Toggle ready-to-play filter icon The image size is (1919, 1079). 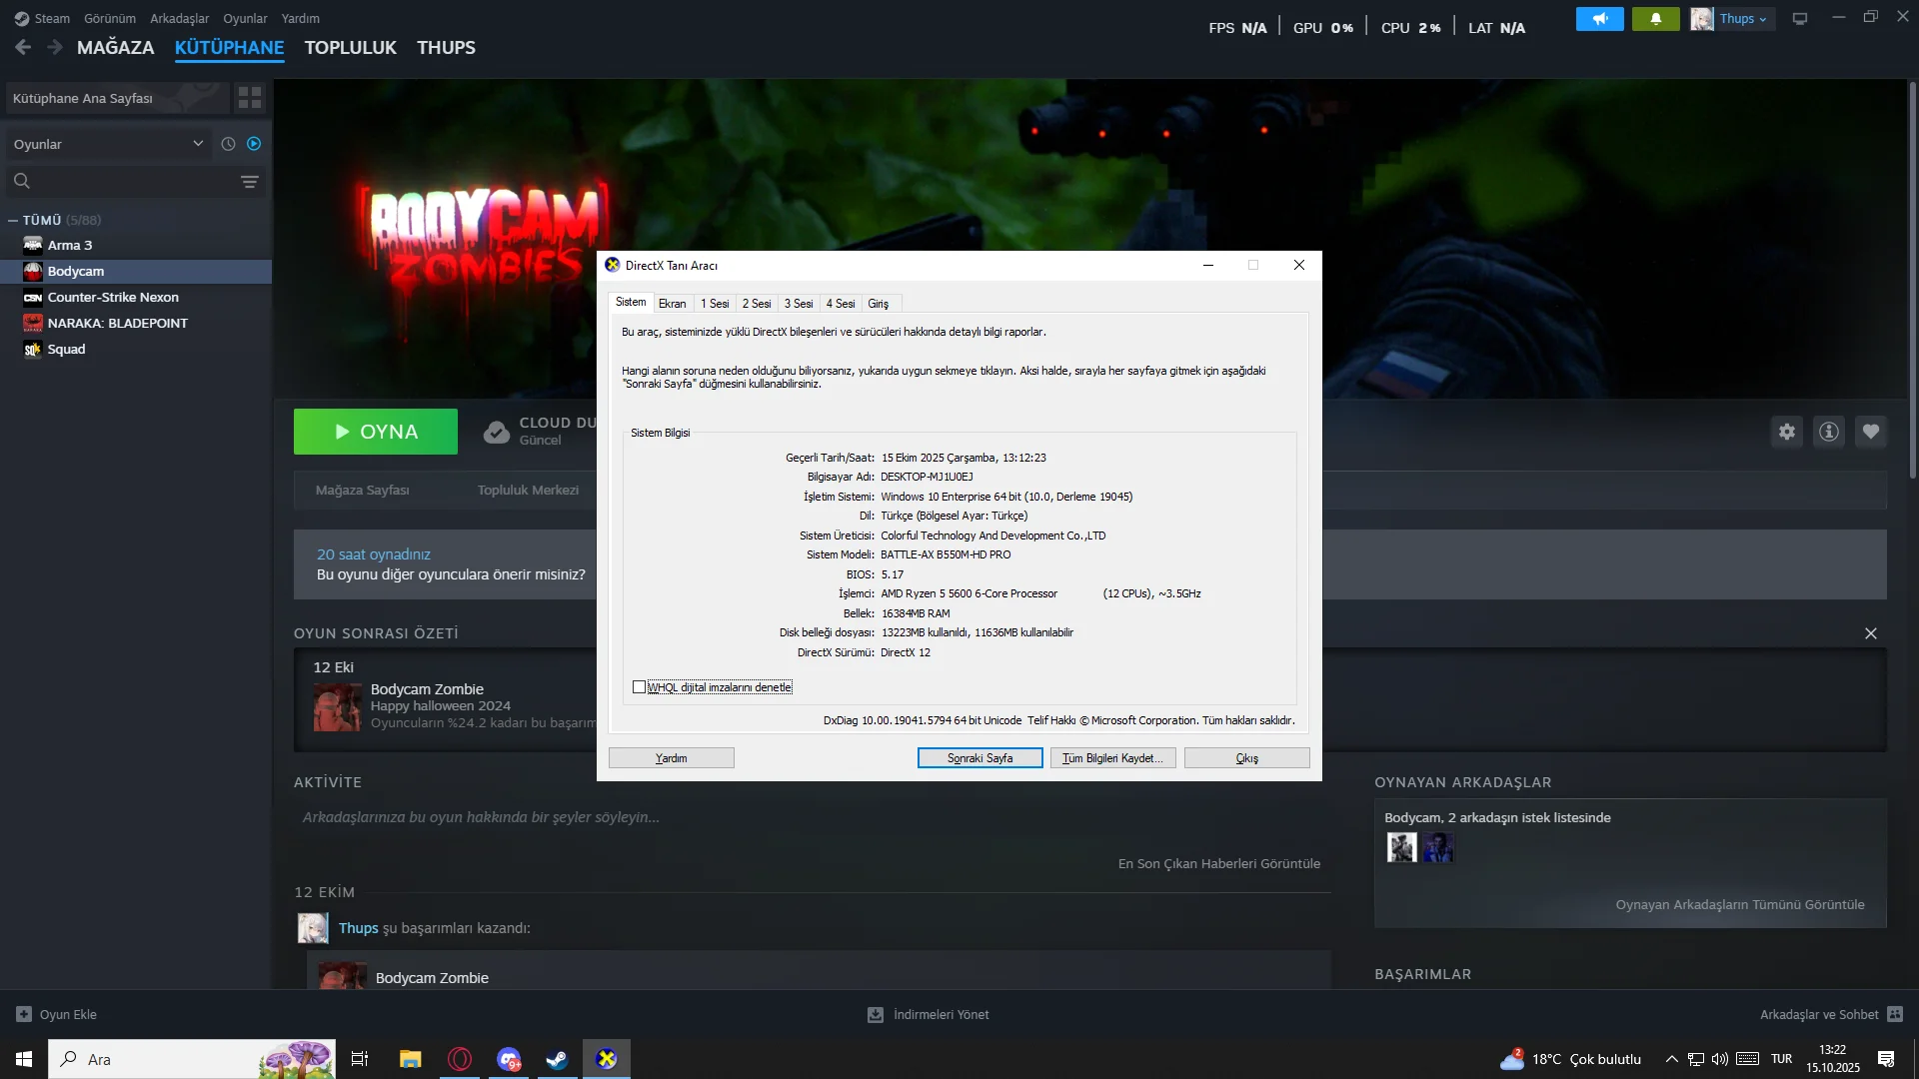coord(254,144)
